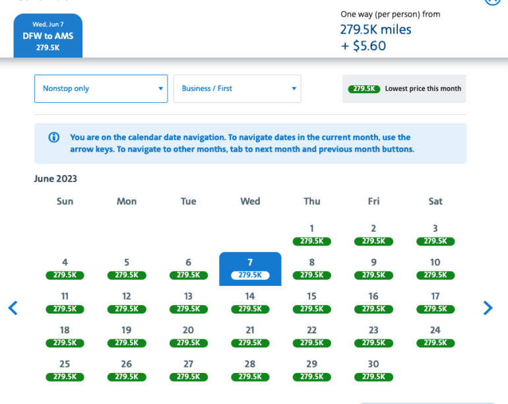The image size is (508, 404).
Task: Click the blue info icon in banner
Action: (54, 138)
